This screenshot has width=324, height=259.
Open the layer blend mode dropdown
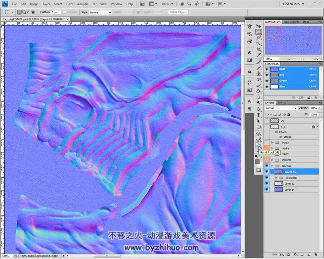[x=281, y=108]
